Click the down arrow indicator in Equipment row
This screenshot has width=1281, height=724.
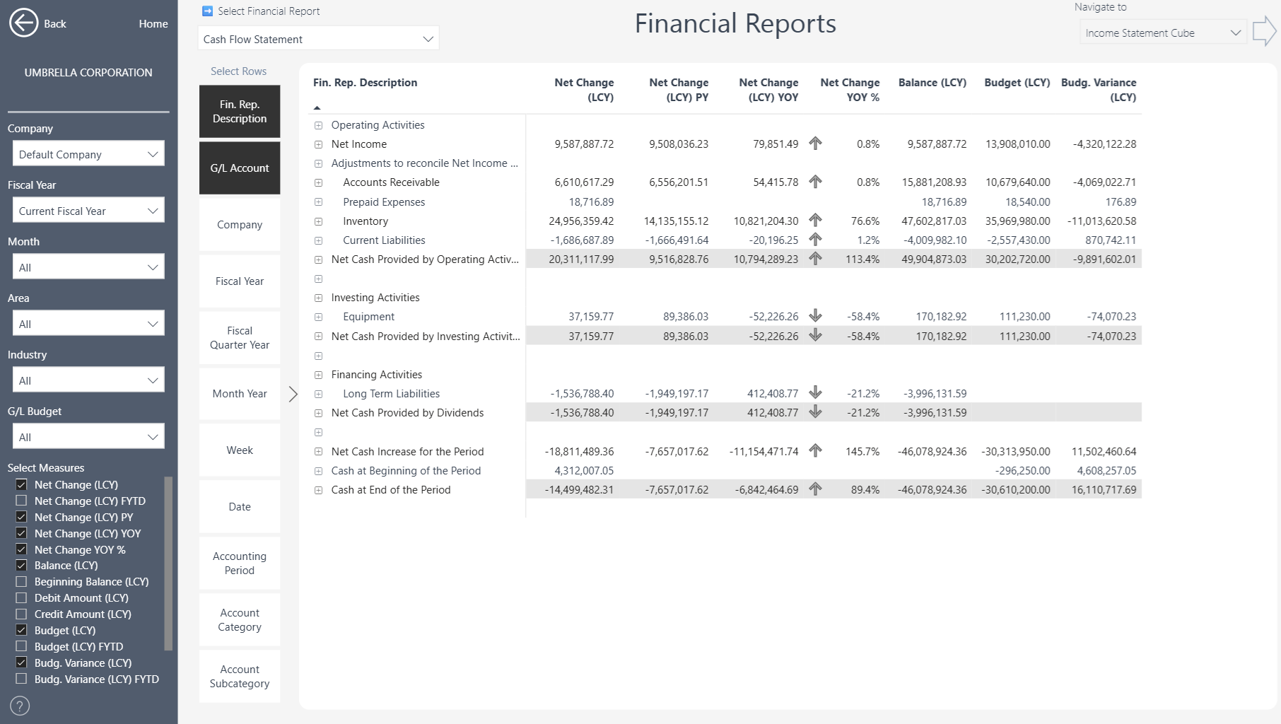click(815, 316)
